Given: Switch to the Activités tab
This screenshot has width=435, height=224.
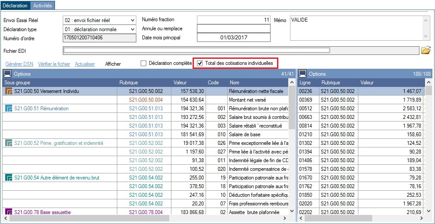Looking at the screenshot, I should [42, 6].
